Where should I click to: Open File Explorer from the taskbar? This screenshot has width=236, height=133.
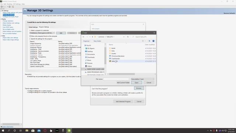tap(27, 130)
